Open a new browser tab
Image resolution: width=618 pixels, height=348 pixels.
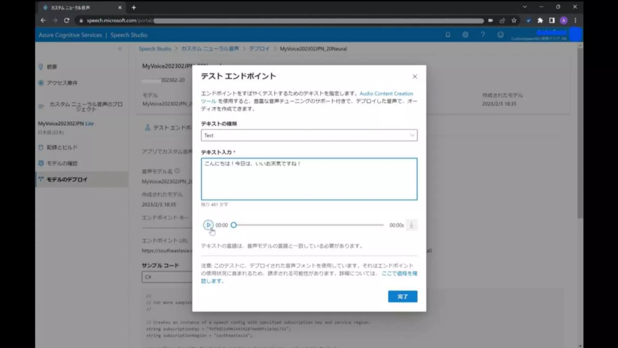(134, 8)
